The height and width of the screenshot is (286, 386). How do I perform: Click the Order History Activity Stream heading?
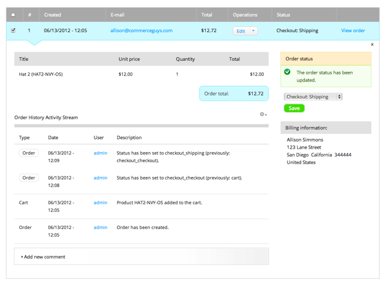(46, 117)
